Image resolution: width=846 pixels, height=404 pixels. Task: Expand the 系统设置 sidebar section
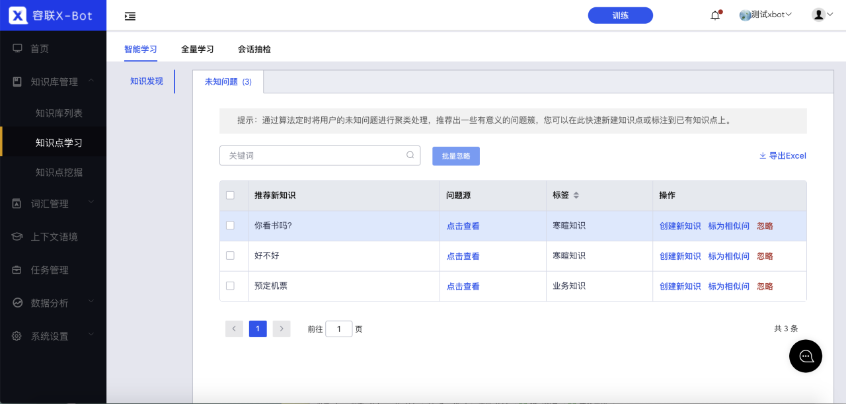pyautogui.click(x=53, y=336)
